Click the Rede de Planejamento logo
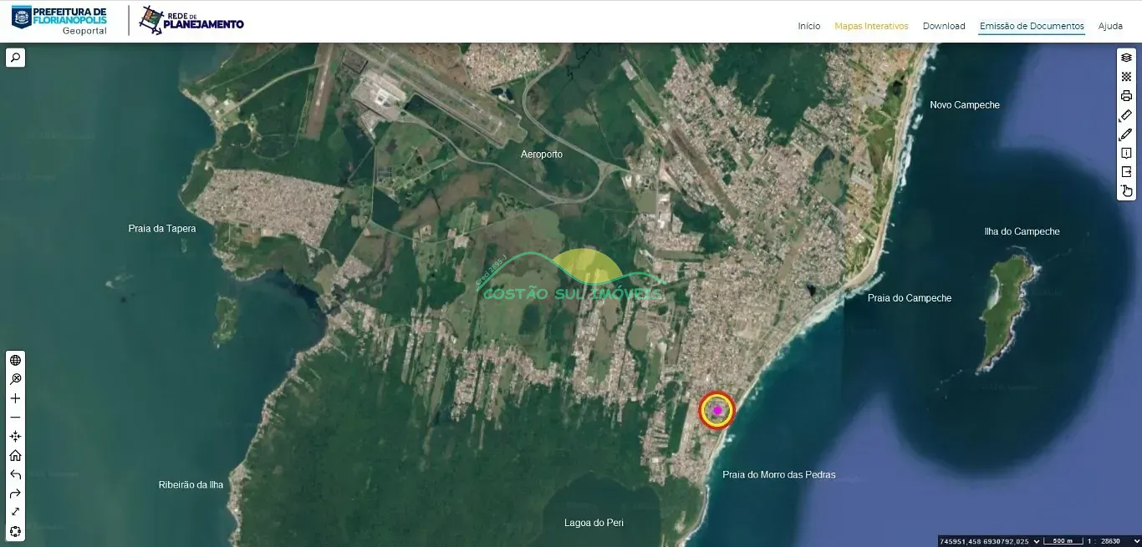Image resolution: width=1142 pixels, height=547 pixels. pyautogui.click(x=191, y=20)
